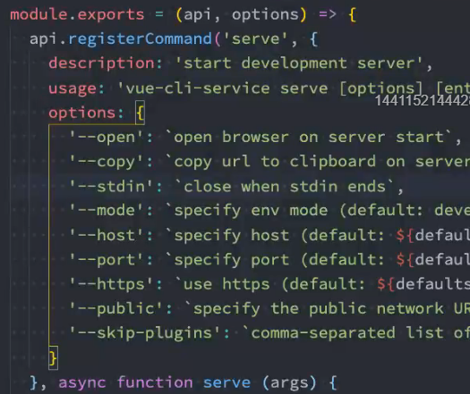Click the 'specify the public network' text

pyautogui.click(x=319, y=308)
